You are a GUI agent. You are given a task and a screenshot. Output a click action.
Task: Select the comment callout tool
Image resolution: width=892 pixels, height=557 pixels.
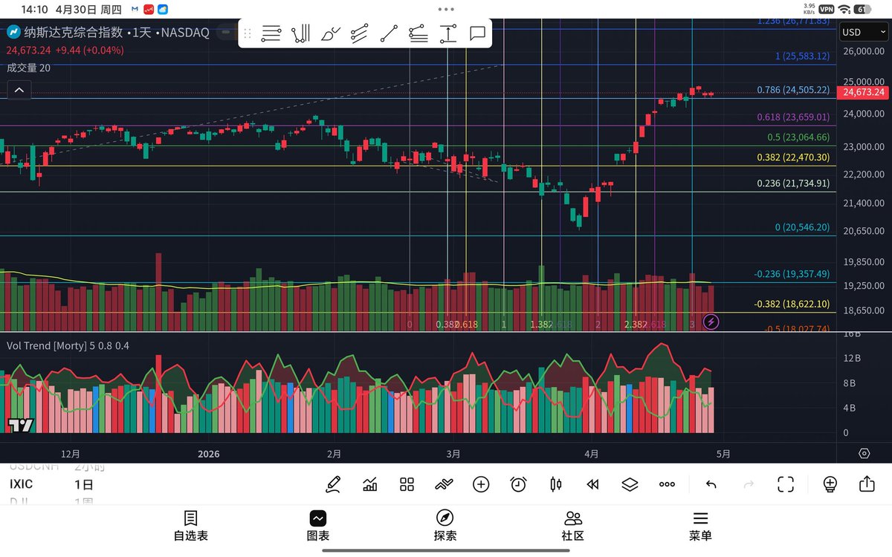477,33
